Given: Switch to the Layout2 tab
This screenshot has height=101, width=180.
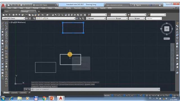Looking at the screenshot, I should pos(23,93).
